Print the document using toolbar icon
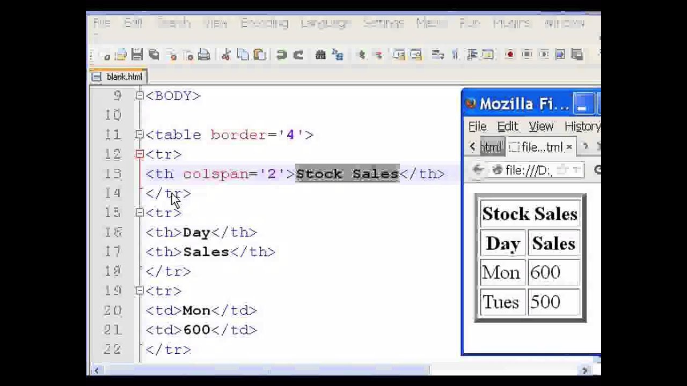 coord(204,55)
